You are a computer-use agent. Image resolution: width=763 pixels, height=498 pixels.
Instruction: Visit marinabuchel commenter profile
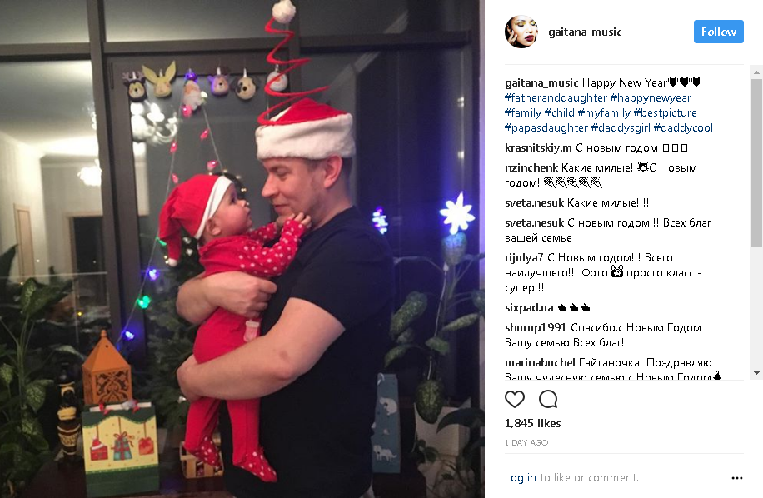pyautogui.click(x=540, y=363)
